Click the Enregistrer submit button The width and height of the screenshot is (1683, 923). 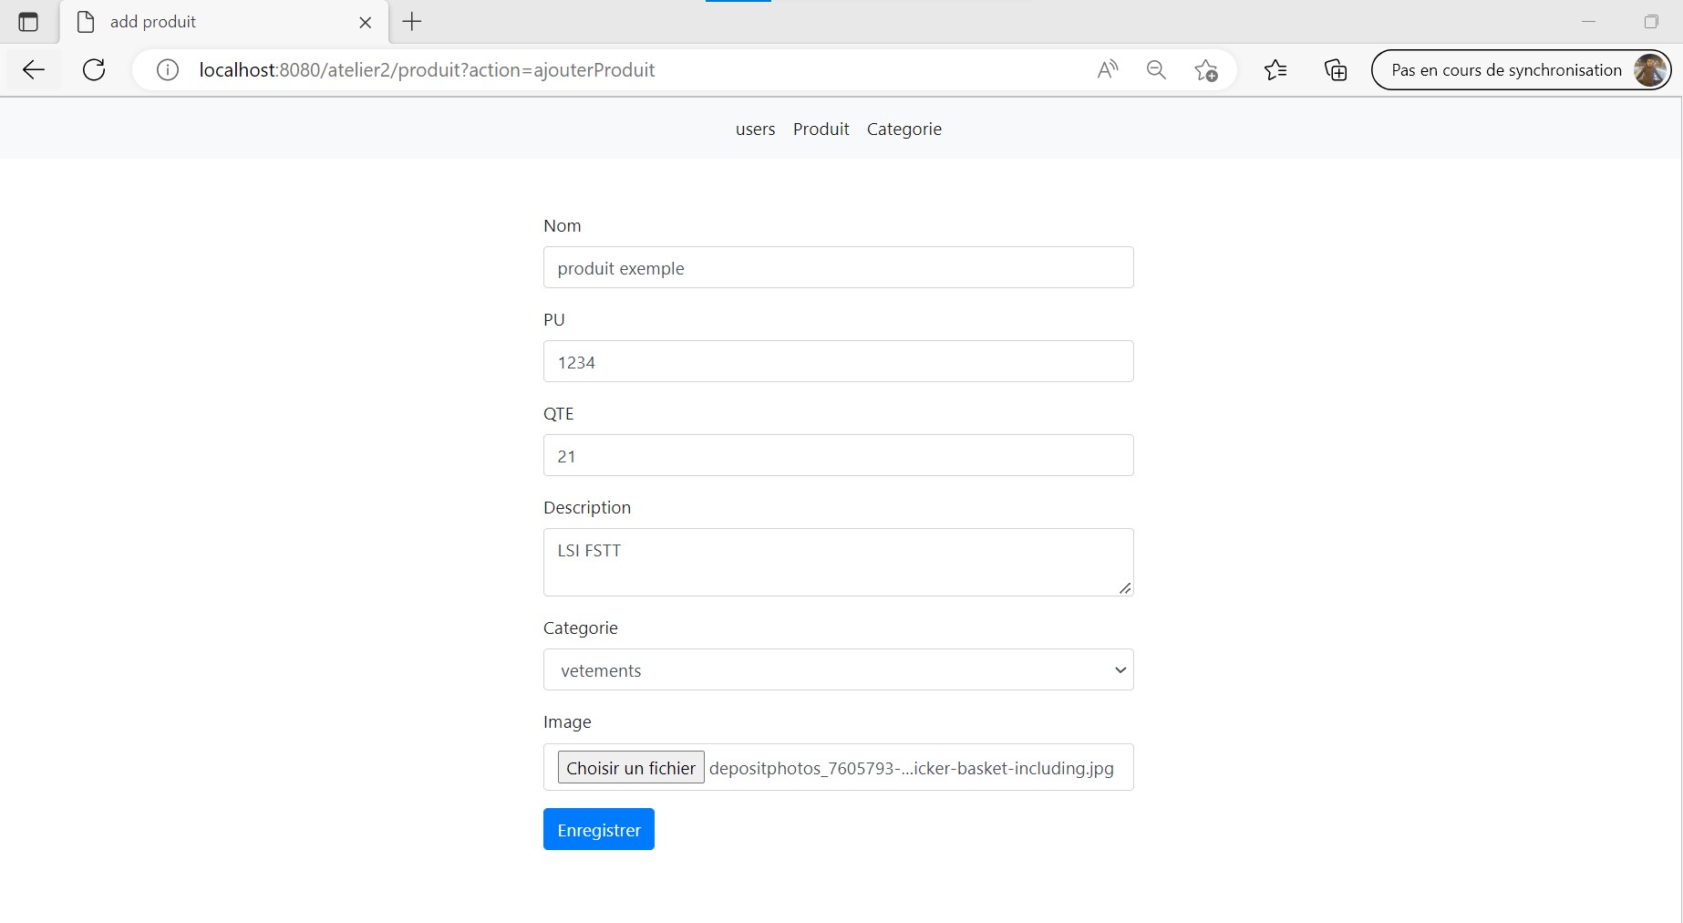click(x=598, y=829)
